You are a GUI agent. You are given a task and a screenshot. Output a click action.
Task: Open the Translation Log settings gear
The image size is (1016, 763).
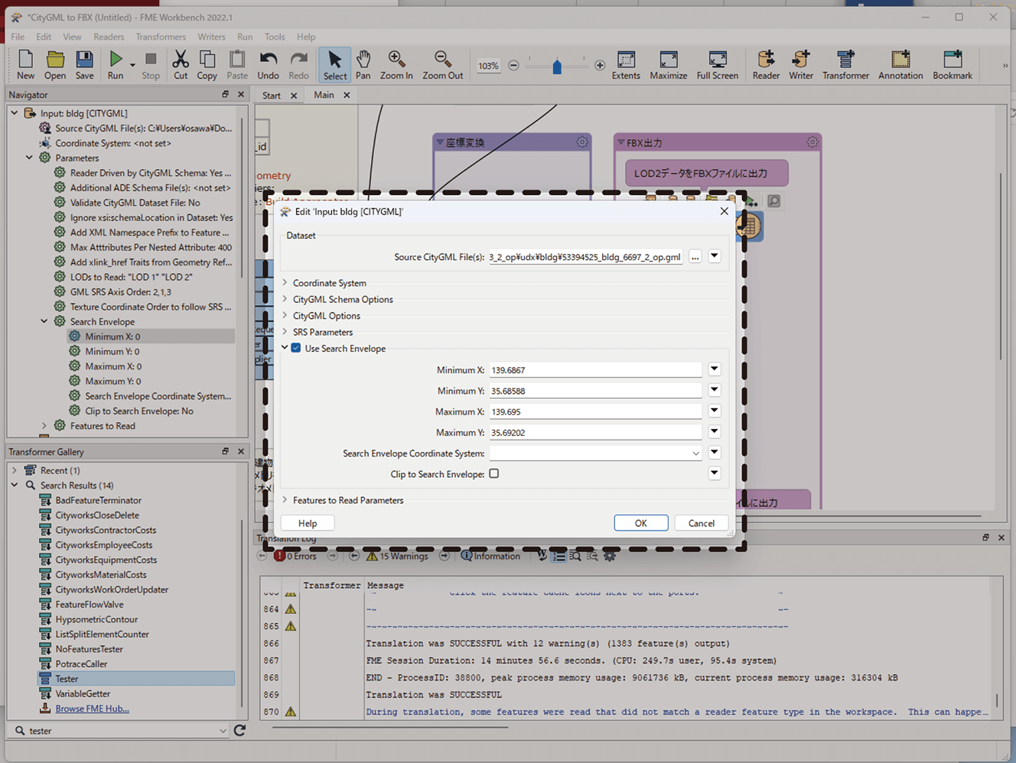click(610, 557)
